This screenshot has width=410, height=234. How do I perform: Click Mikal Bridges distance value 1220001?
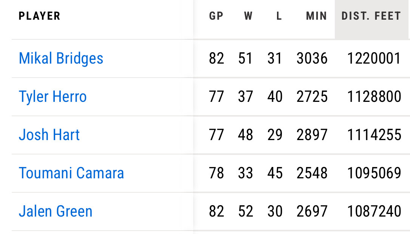(x=374, y=58)
